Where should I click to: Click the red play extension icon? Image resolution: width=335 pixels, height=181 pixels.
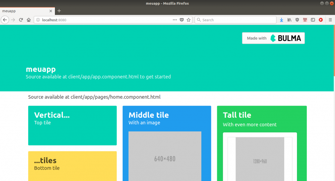(x=321, y=20)
